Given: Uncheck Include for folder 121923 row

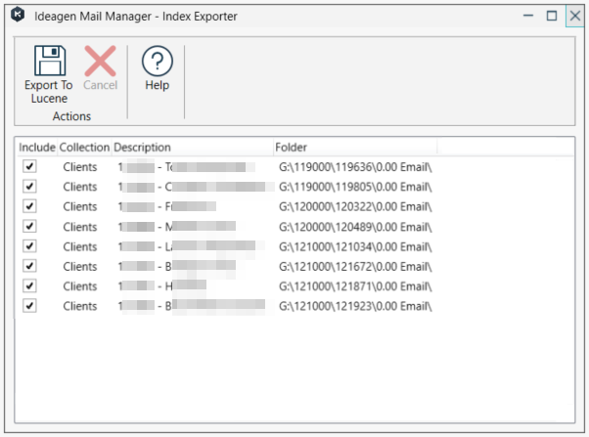Looking at the screenshot, I should [x=29, y=306].
